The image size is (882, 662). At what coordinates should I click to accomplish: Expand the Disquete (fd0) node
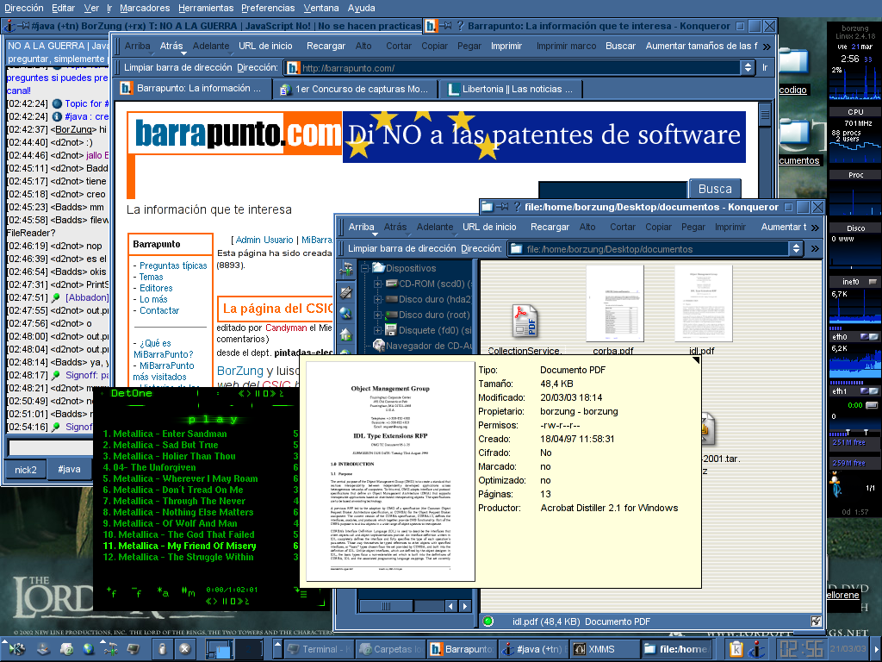[377, 330]
